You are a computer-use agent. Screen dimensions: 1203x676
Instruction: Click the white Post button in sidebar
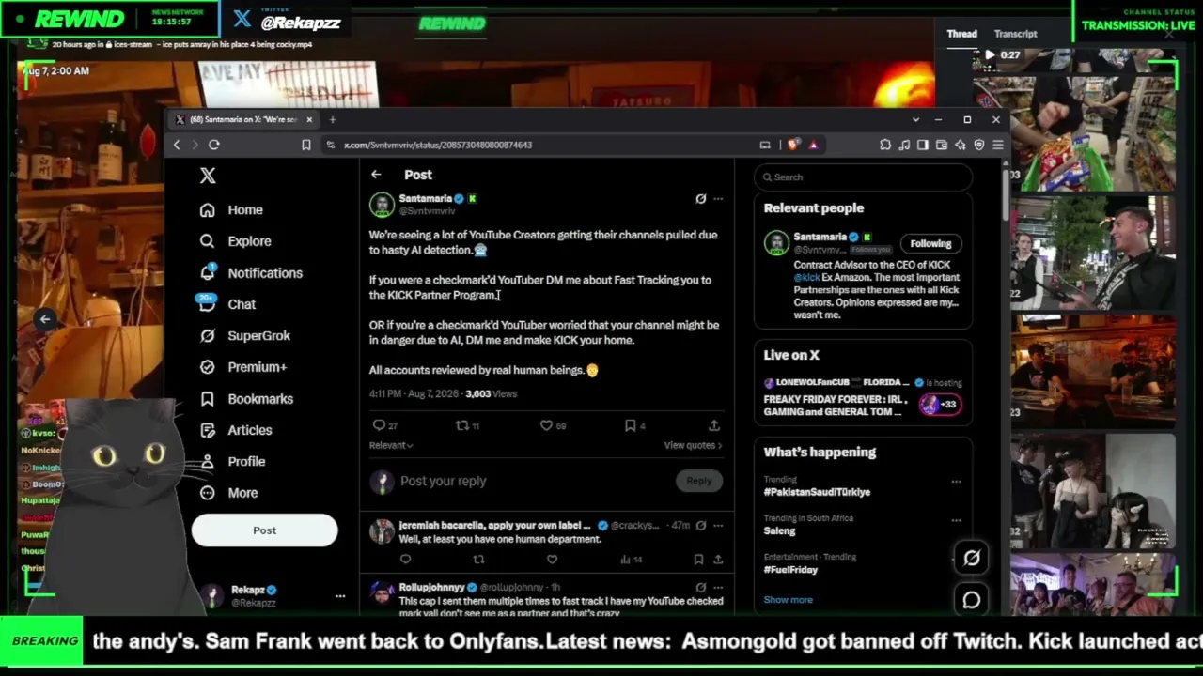pyautogui.click(x=264, y=530)
